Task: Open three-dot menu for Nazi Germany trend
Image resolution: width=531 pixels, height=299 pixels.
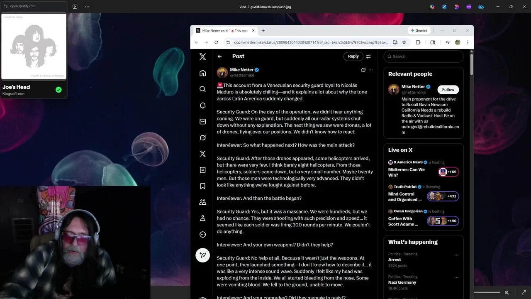Action: [x=456, y=278]
